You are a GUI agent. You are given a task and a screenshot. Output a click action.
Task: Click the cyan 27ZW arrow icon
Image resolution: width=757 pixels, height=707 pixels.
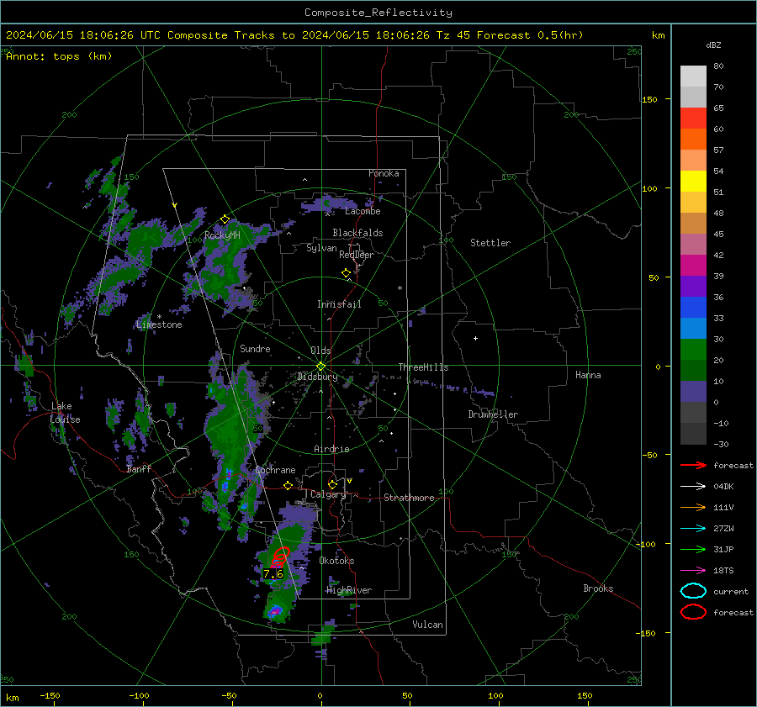[693, 529]
